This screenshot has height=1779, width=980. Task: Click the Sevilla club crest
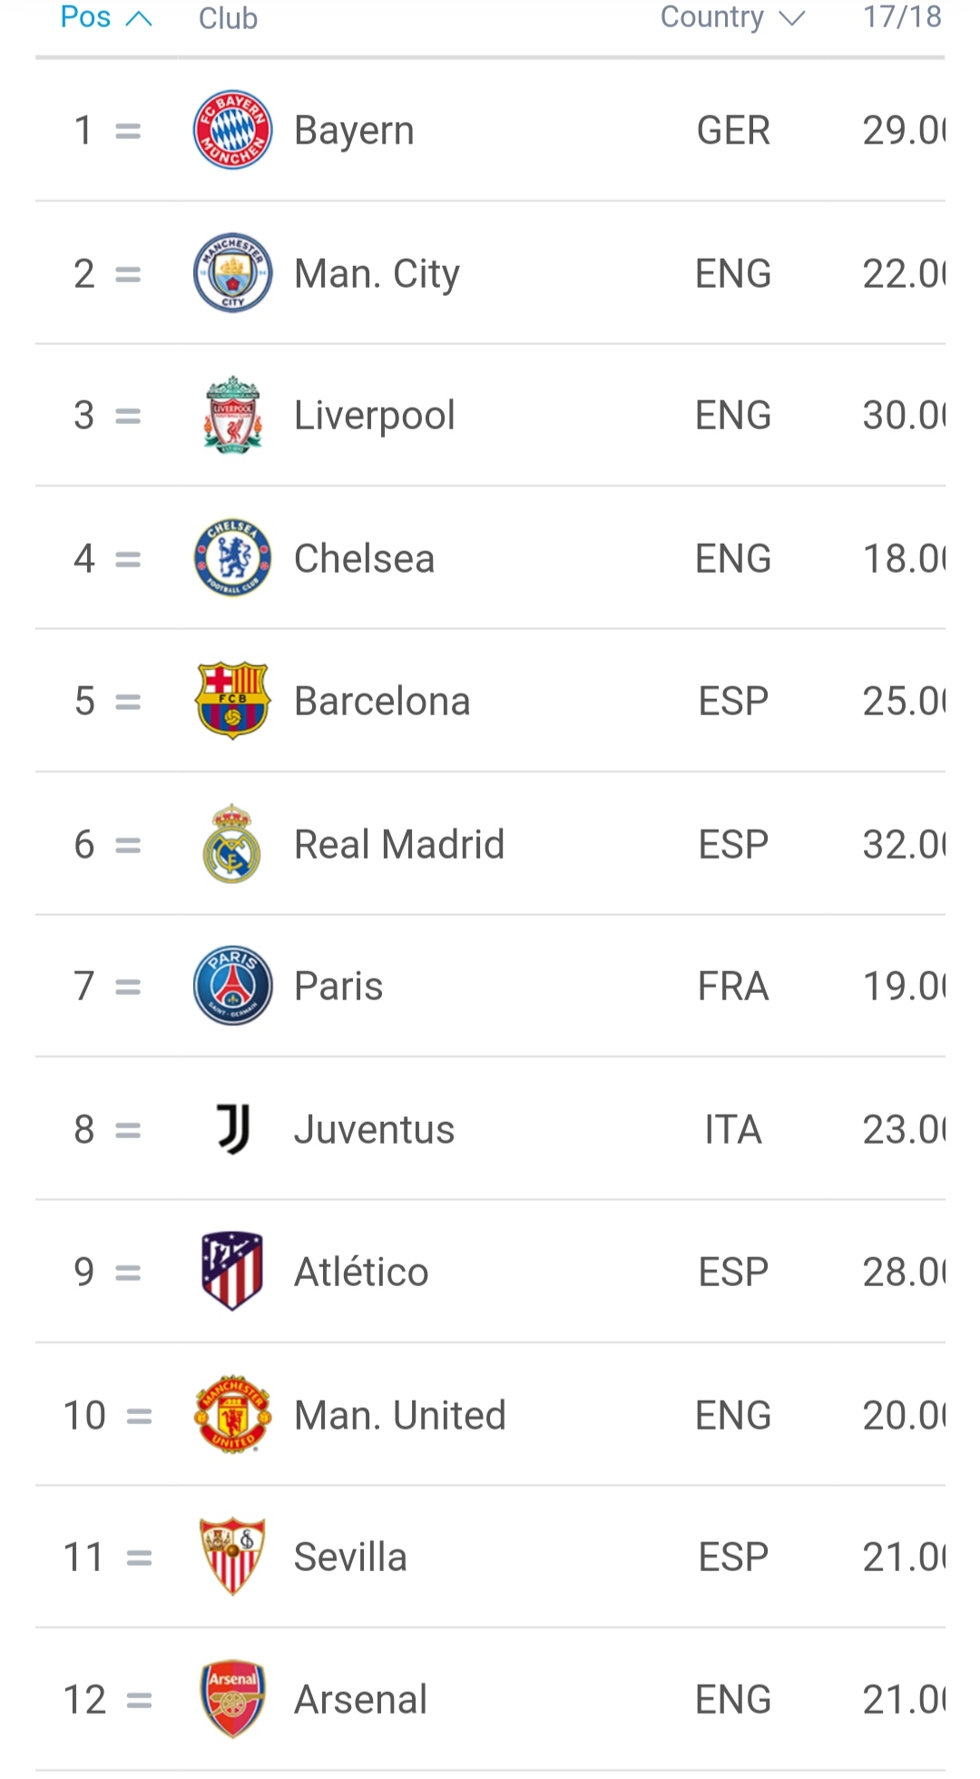click(x=232, y=1557)
